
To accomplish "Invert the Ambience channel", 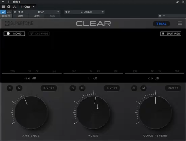I will (49, 88).
